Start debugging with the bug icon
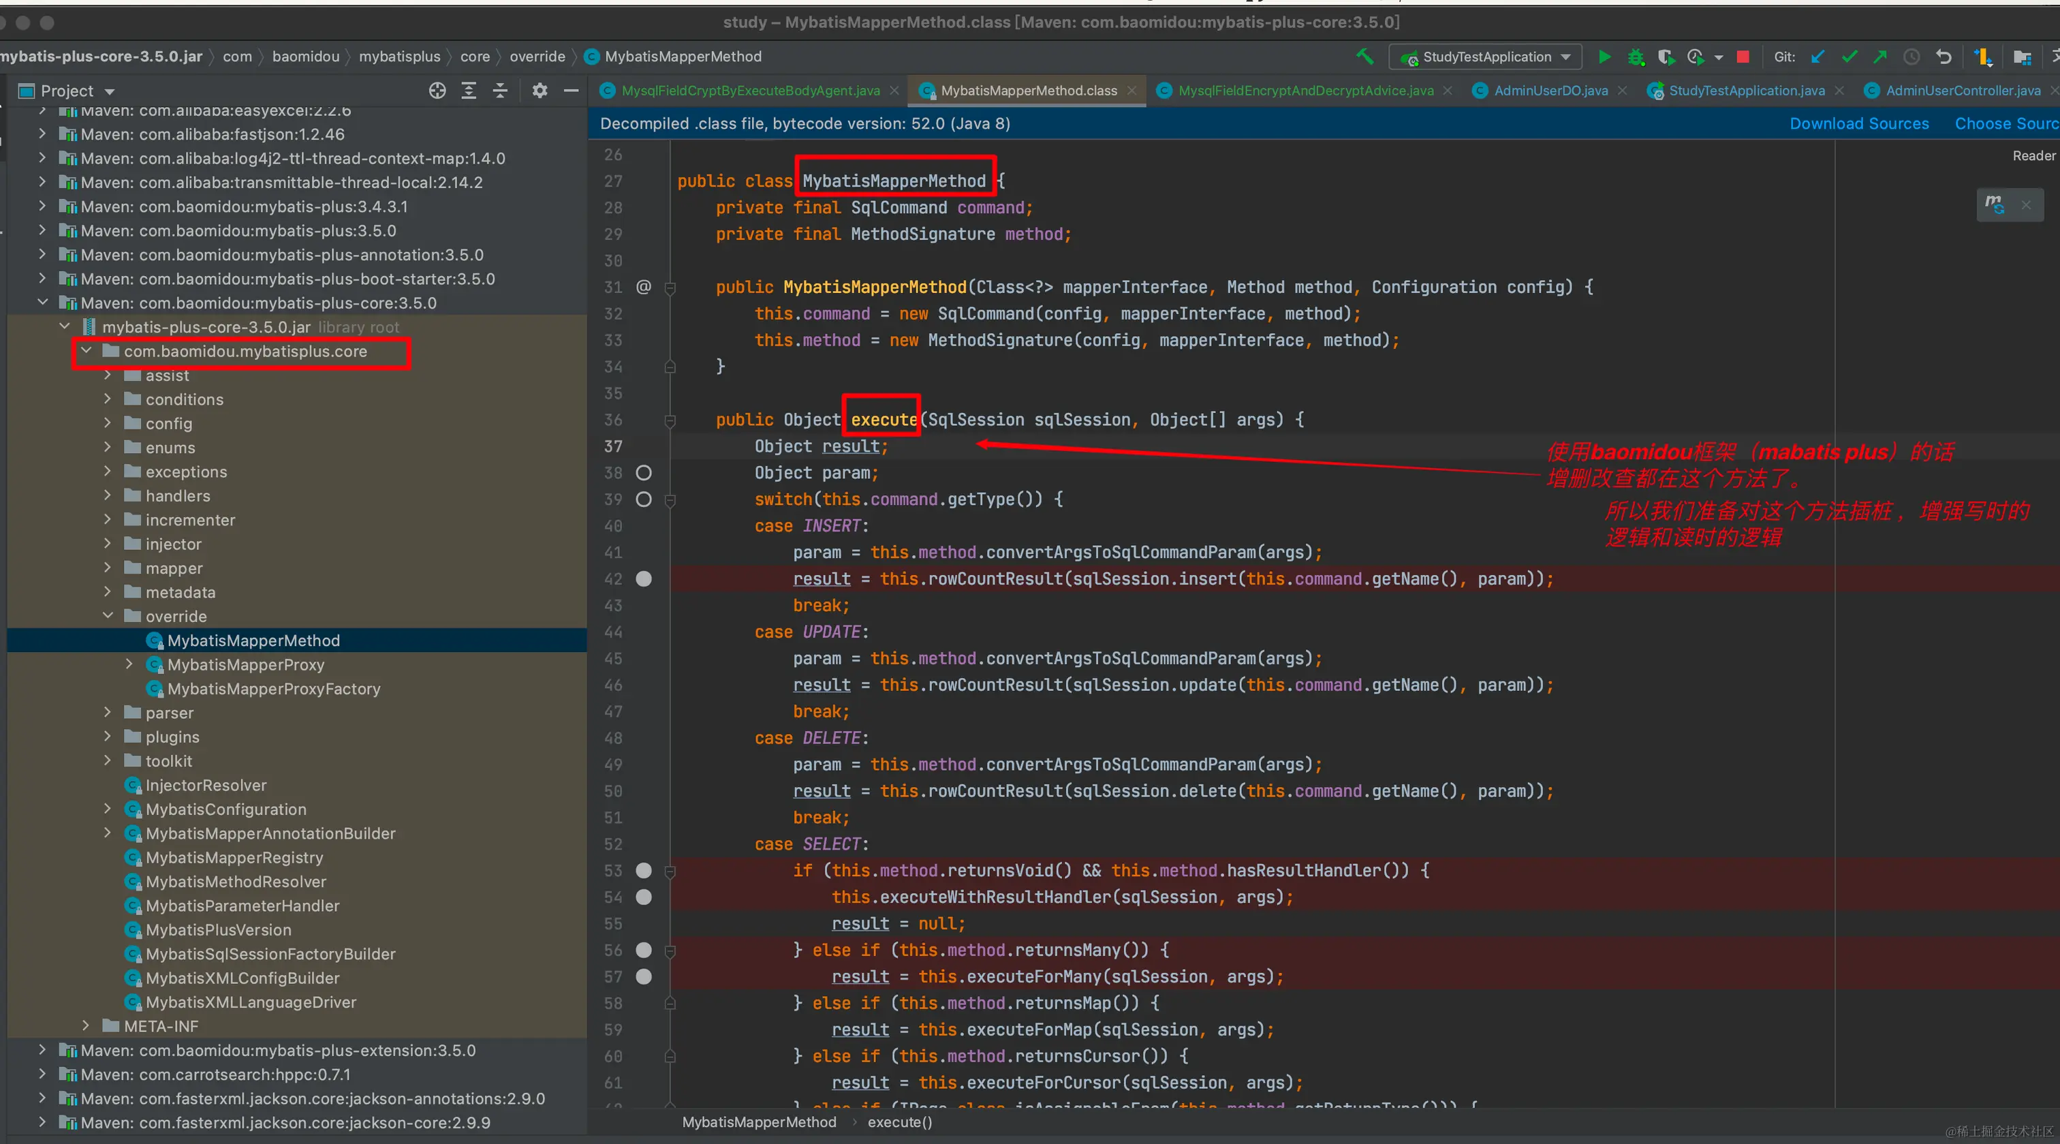Screen dimensions: 2060x1144 tap(1636, 57)
